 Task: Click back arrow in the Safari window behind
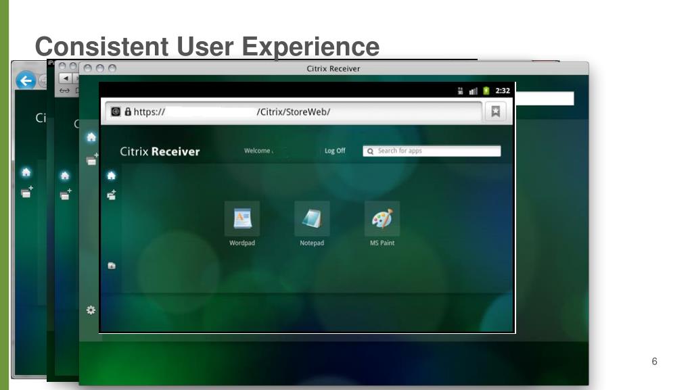tap(66, 78)
